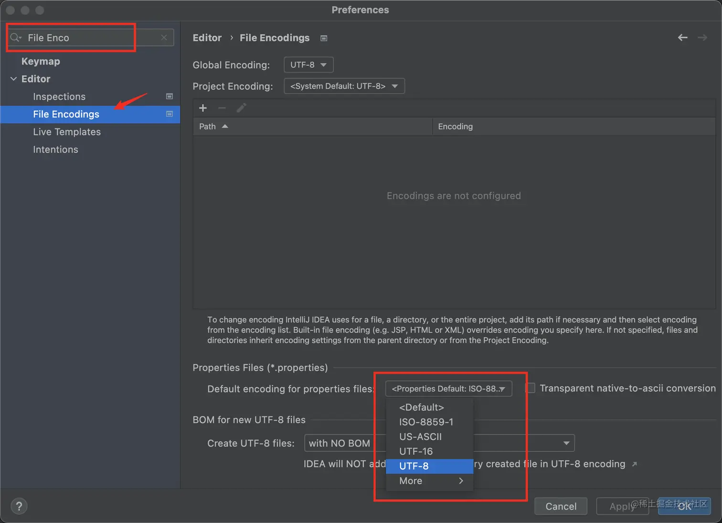The width and height of the screenshot is (722, 523).
Task: Enable Transparent native-to-ascii conversion
Action: 530,388
